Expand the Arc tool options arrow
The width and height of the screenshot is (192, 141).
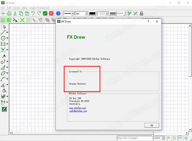point(7,79)
